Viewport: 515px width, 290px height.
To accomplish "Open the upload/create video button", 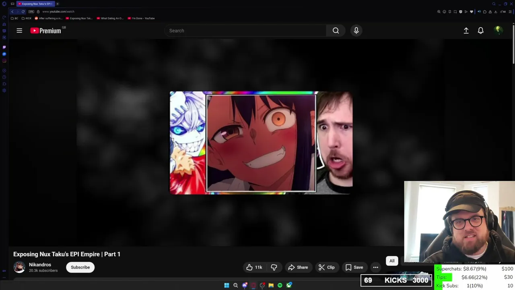I will coord(466,31).
